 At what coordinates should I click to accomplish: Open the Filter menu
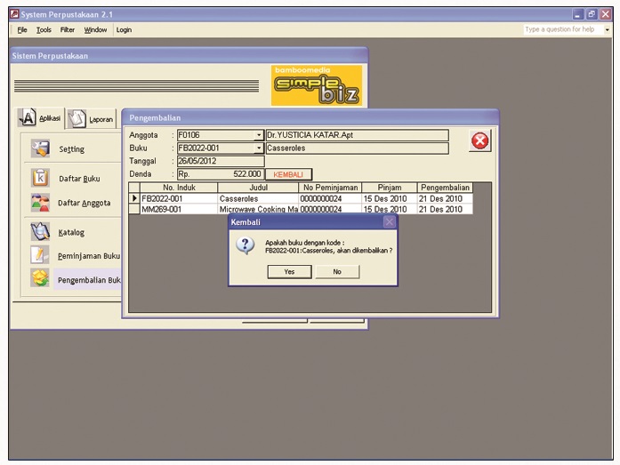68,29
